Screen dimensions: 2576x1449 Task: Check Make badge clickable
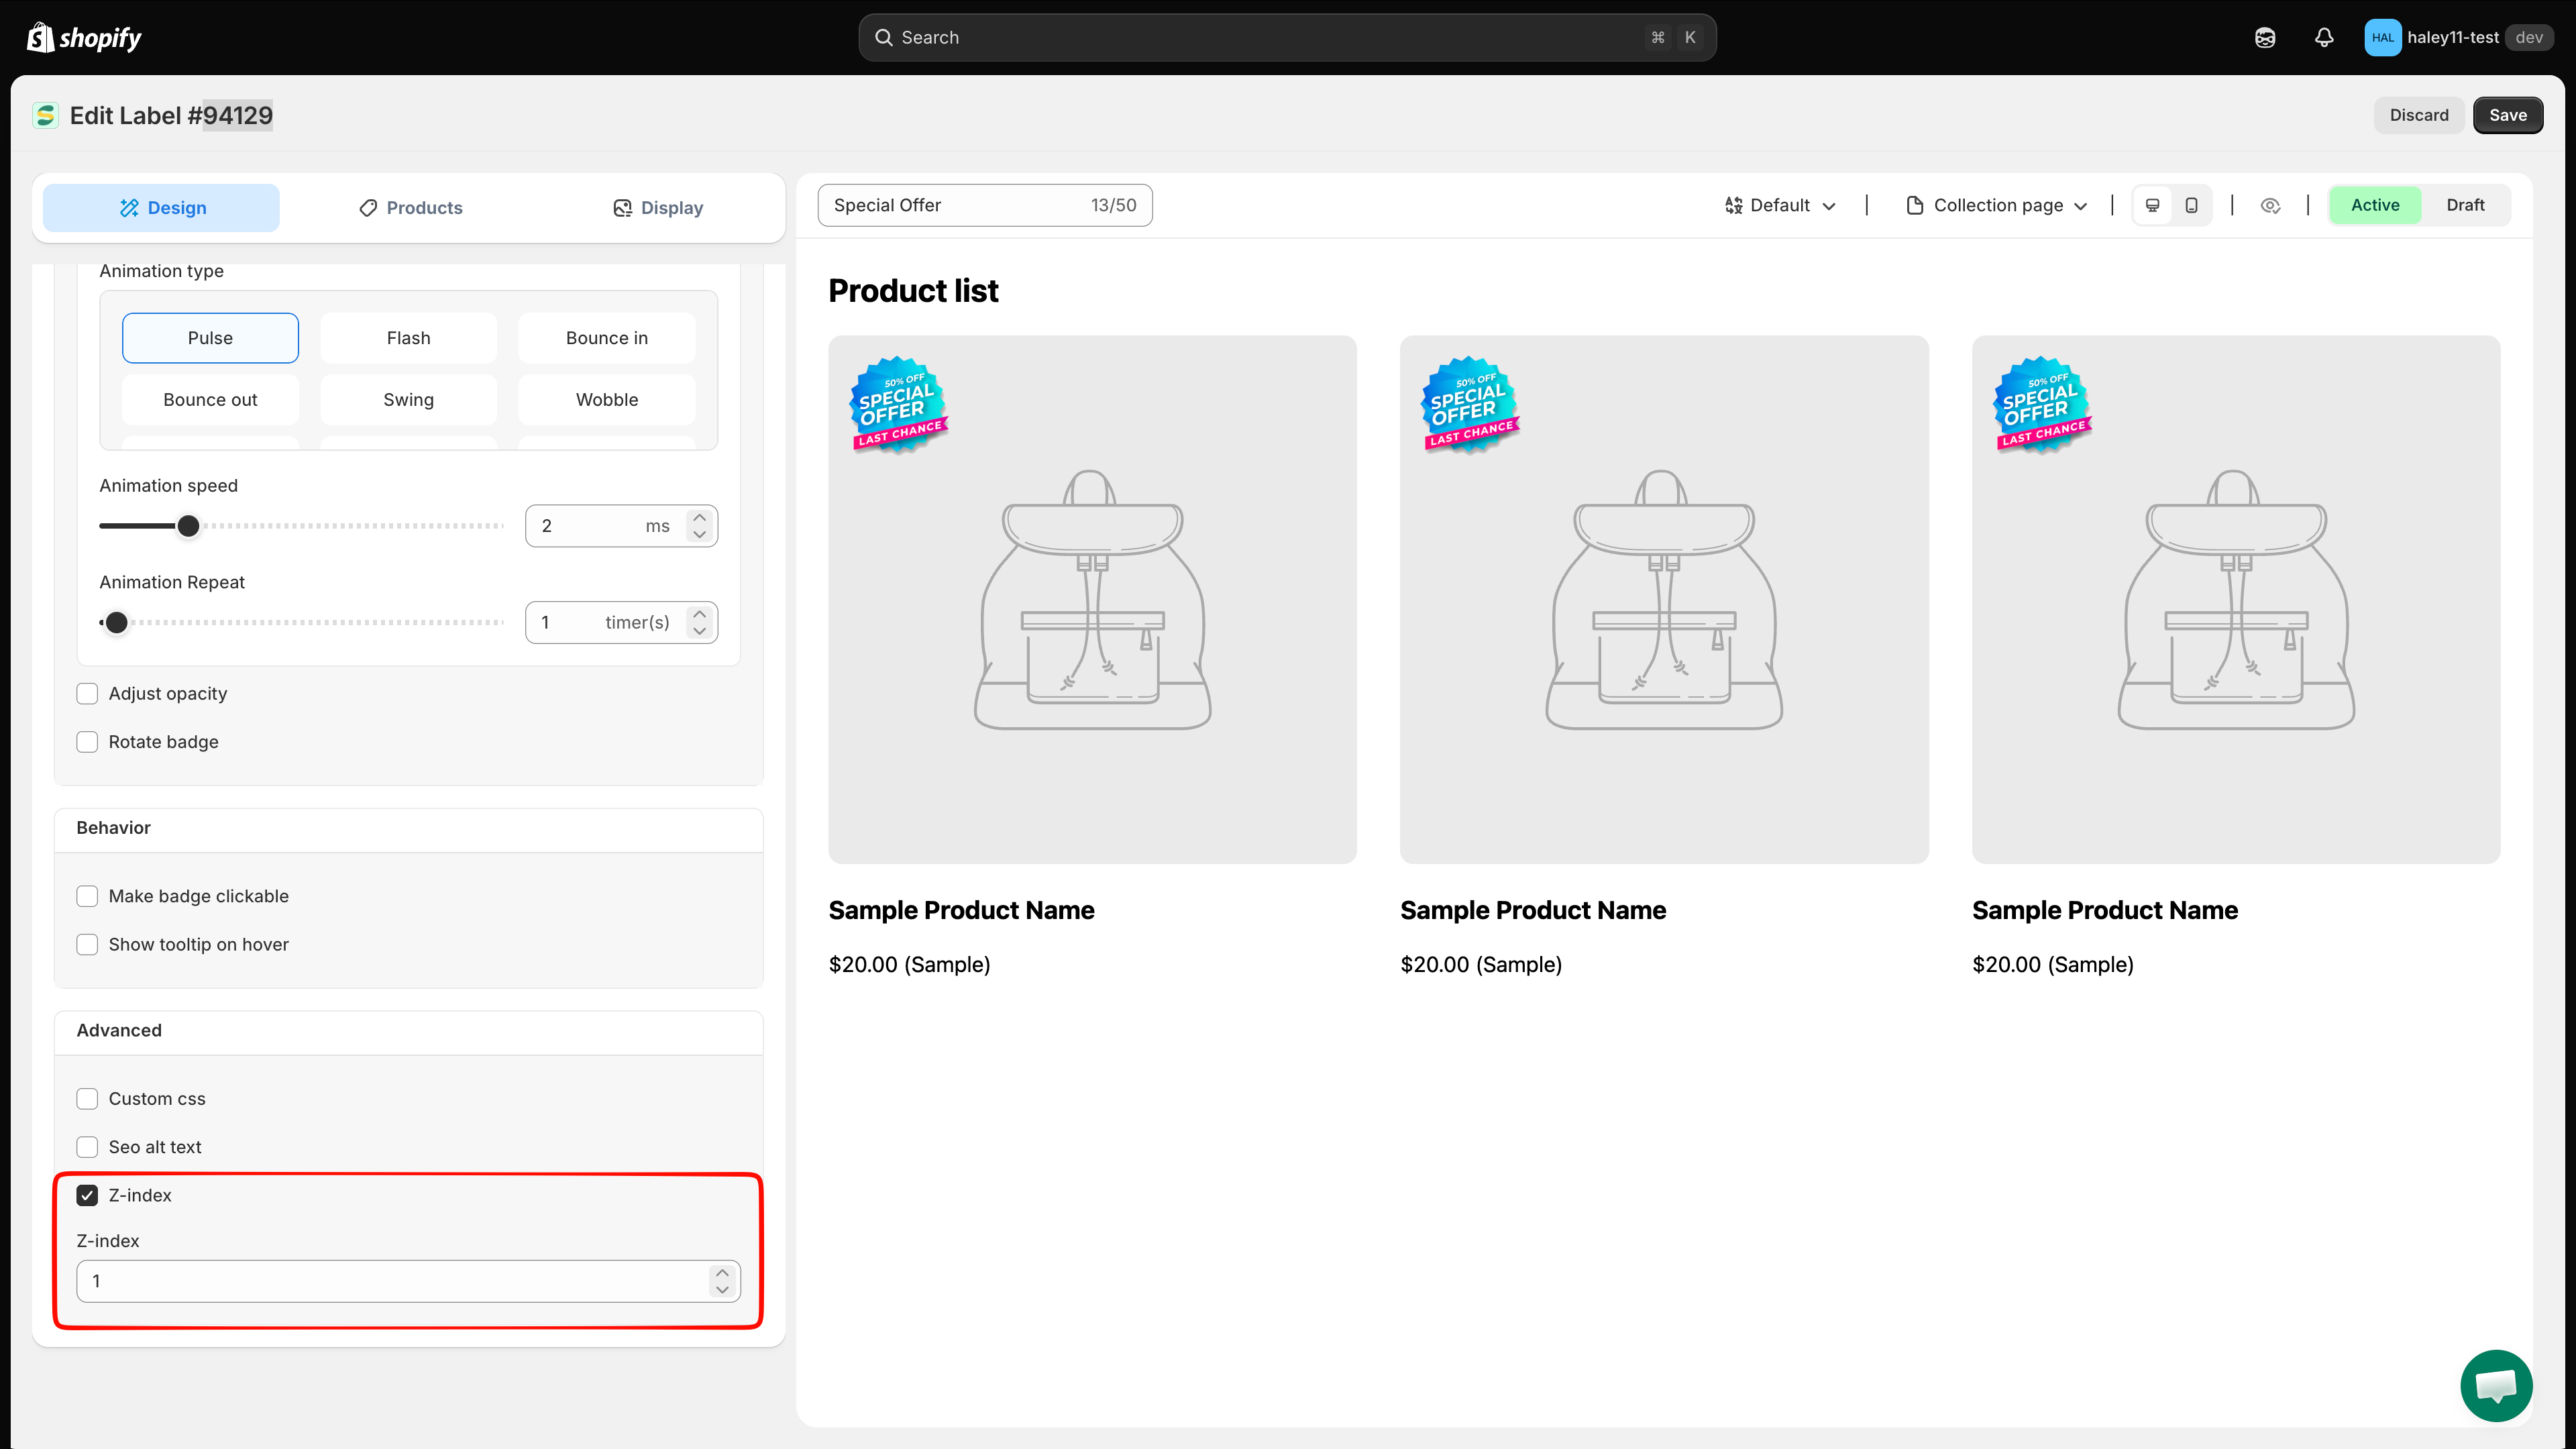coord(87,896)
